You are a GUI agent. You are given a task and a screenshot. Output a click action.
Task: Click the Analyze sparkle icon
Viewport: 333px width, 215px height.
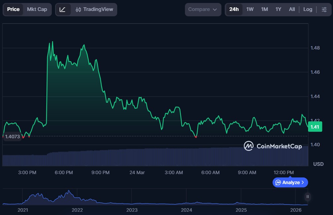click(278, 182)
